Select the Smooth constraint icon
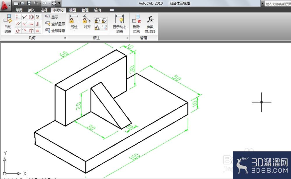 [24, 31]
